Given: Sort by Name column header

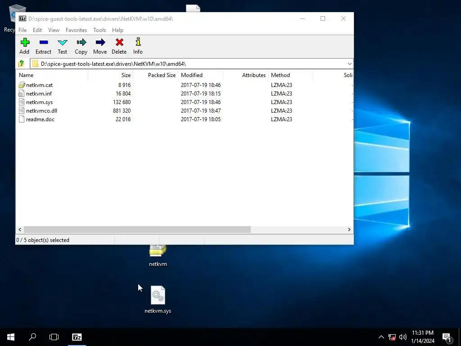Looking at the screenshot, I should (52, 75).
